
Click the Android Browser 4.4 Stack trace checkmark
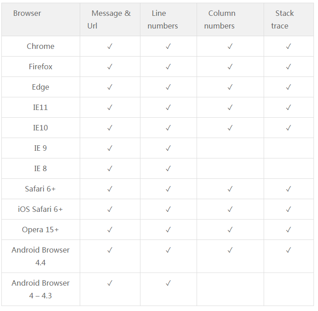[x=289, y=250]
